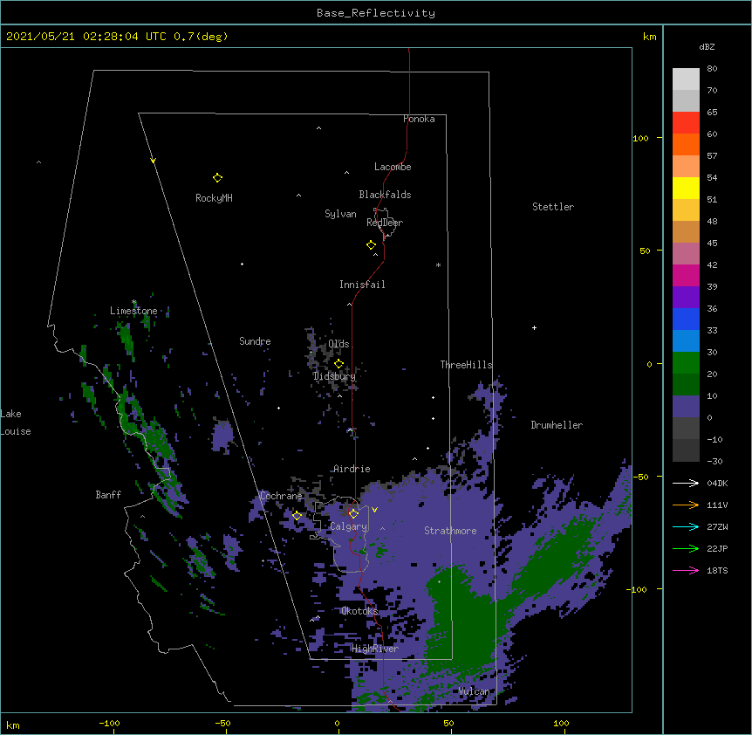Click the asterisk marker above Limestone
The width and height of the screenshot is (752, 735).
point(134,302)
